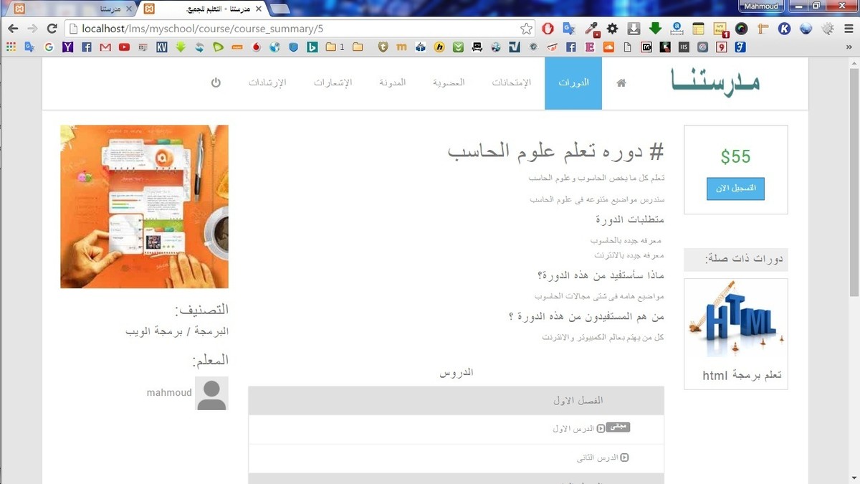Open the Gmail bookmark
The width and height of the screenshot is (860, 484).
coord(105,47)
